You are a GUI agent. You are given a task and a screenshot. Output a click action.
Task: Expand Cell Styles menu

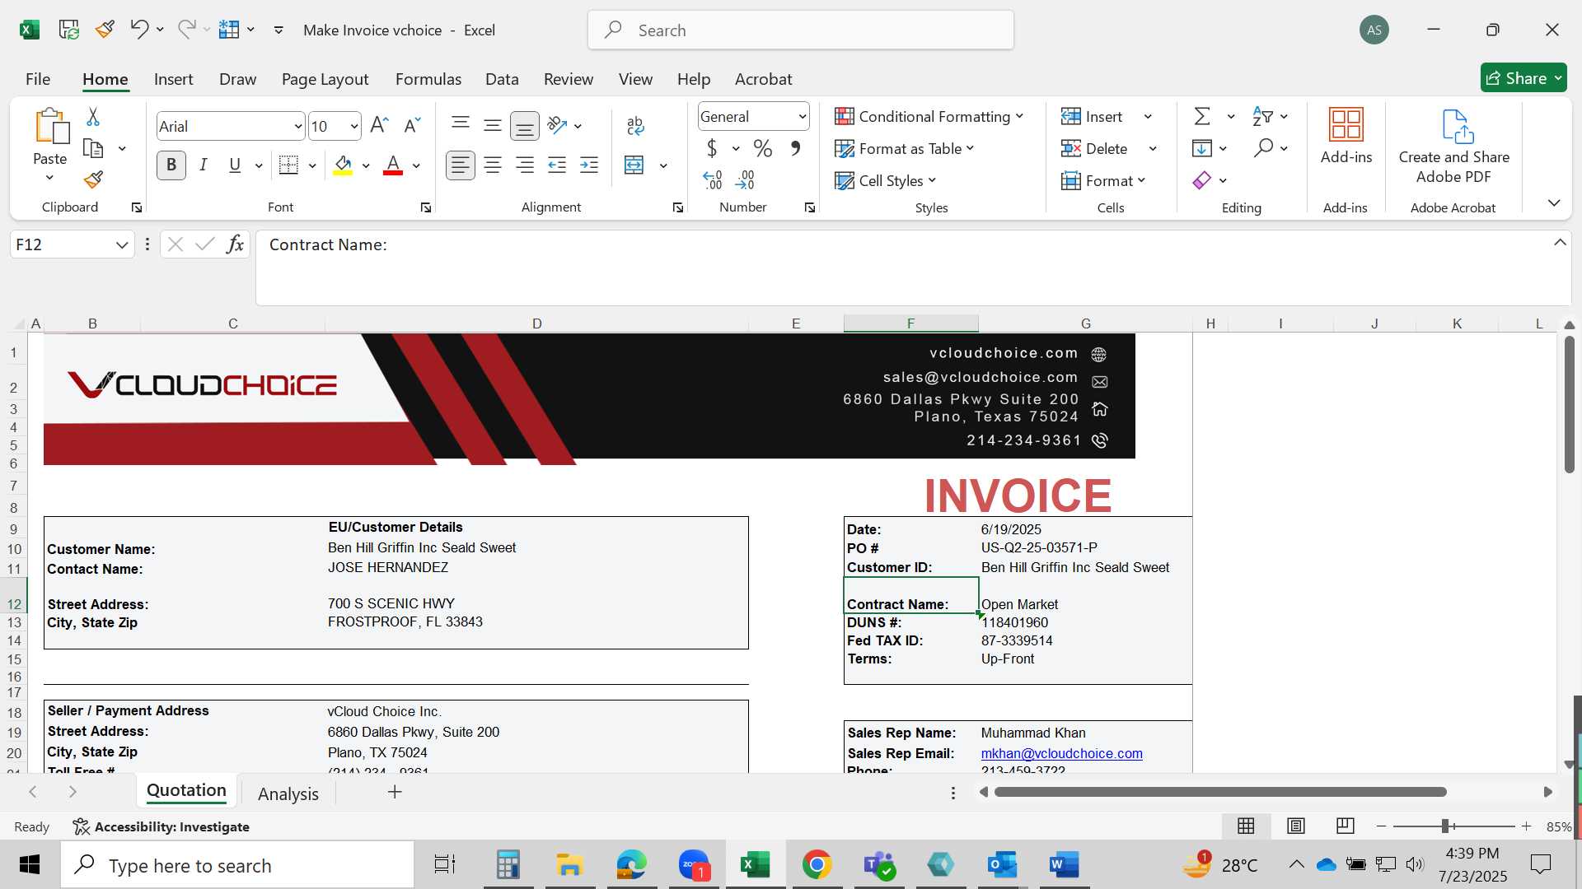(932, 180)
